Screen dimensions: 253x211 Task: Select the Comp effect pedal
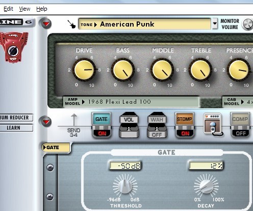click(240, 119)
